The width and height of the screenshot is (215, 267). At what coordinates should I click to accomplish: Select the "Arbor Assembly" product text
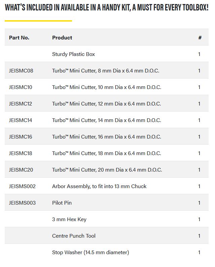[99, 186]
